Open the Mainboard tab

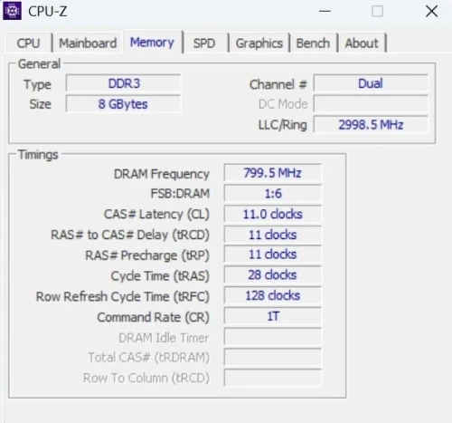(x=88, y=43)
